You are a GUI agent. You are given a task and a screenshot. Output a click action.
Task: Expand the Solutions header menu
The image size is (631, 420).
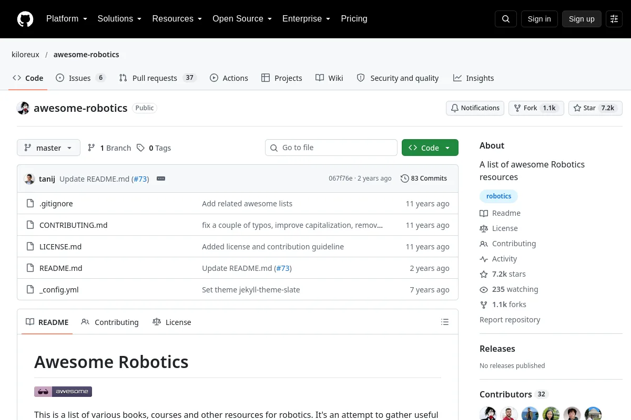(x=119, y=19)
